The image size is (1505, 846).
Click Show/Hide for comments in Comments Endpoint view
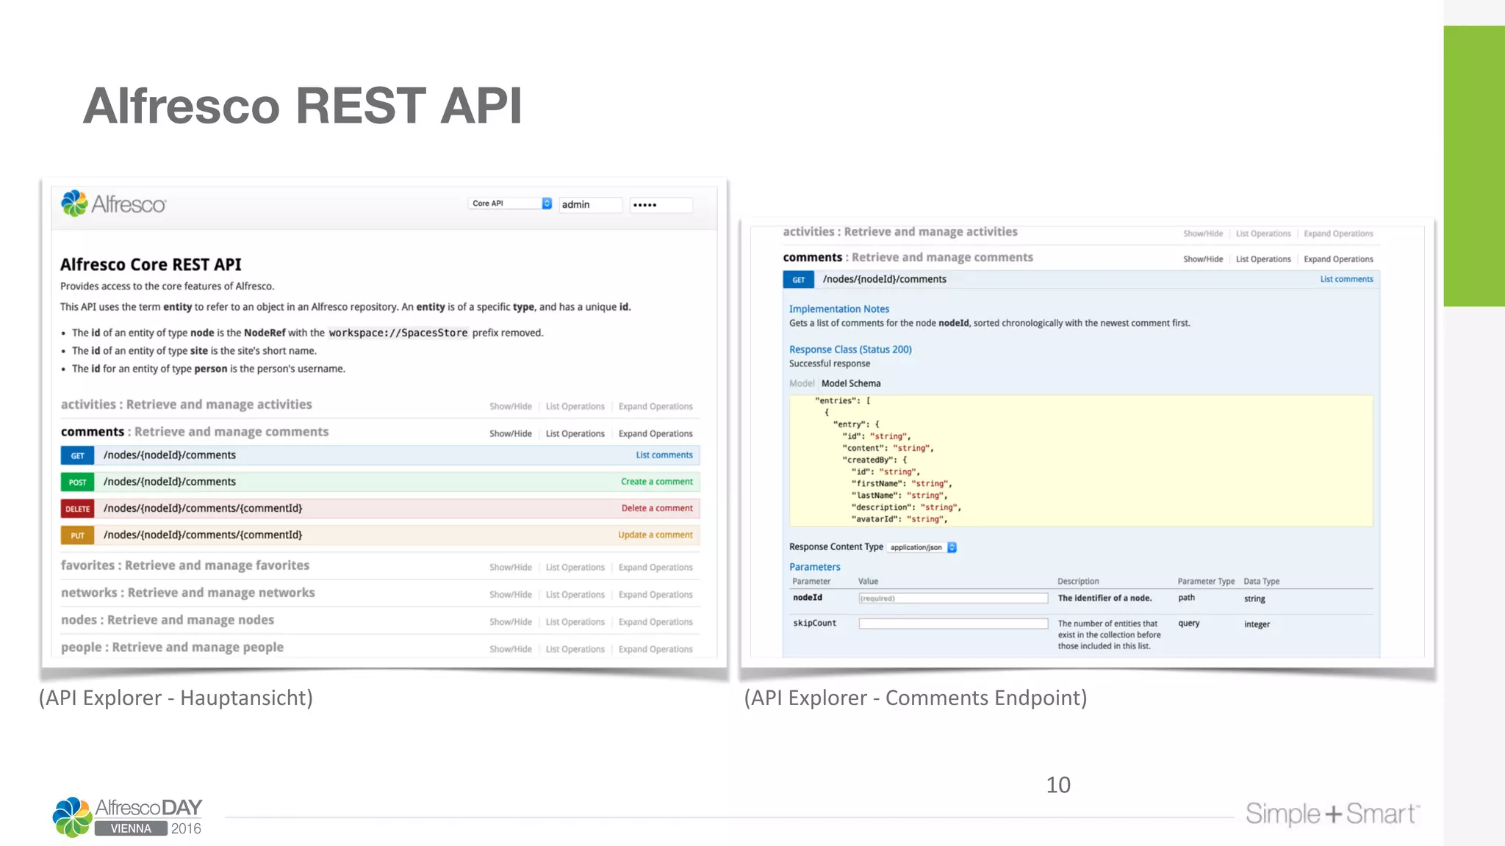click(1203, 259)
